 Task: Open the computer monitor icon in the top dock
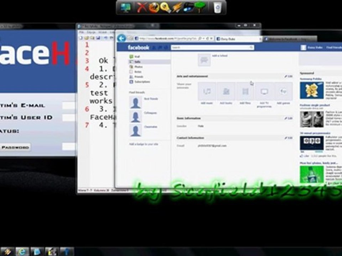(126, 8)
